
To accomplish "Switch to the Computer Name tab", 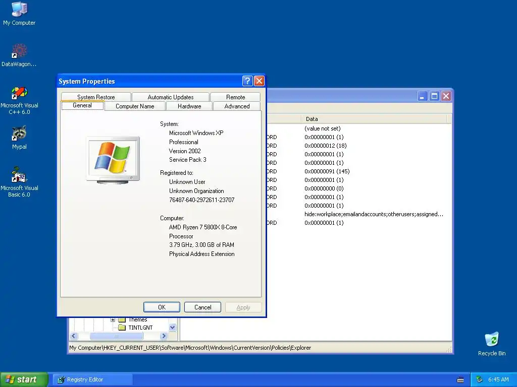I will pos(135,106).
